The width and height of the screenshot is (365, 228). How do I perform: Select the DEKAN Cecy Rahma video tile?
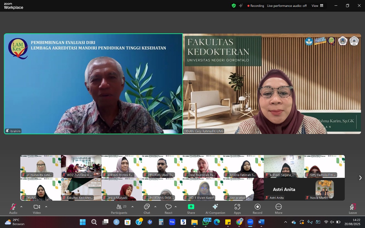(272, 84)
